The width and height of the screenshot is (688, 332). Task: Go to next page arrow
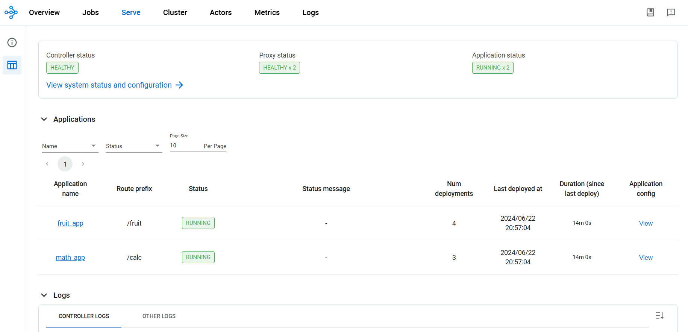[83, 164]
